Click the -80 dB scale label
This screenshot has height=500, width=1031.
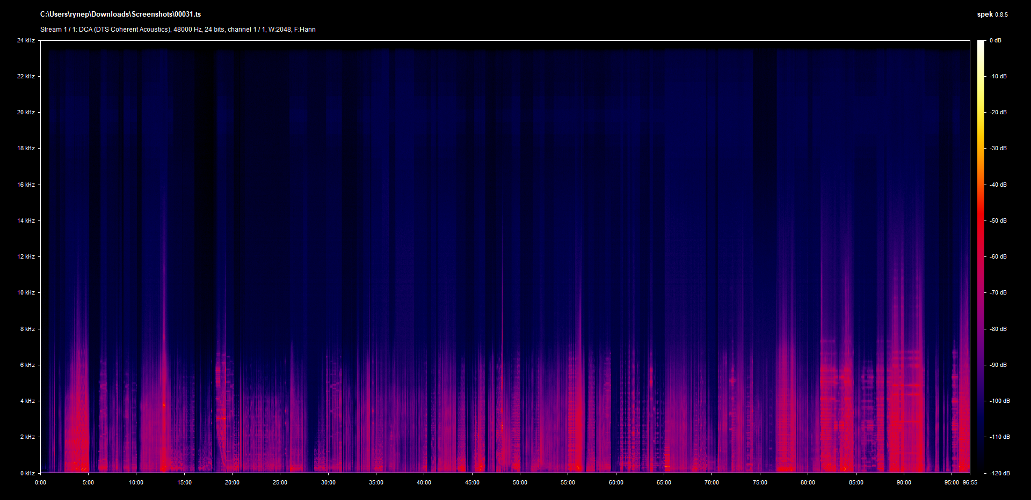coord(998,329)
